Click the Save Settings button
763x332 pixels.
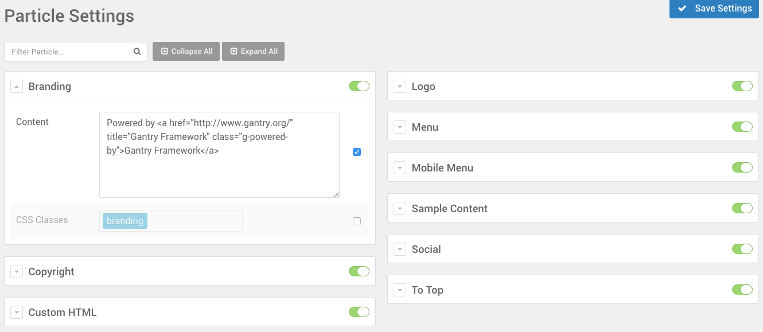[x=714, y=9]
